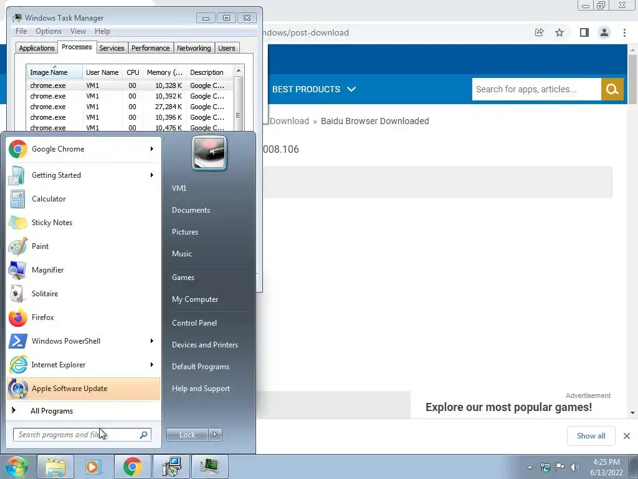
Task: Open Devices and Printers link
Action: [204, 345]
